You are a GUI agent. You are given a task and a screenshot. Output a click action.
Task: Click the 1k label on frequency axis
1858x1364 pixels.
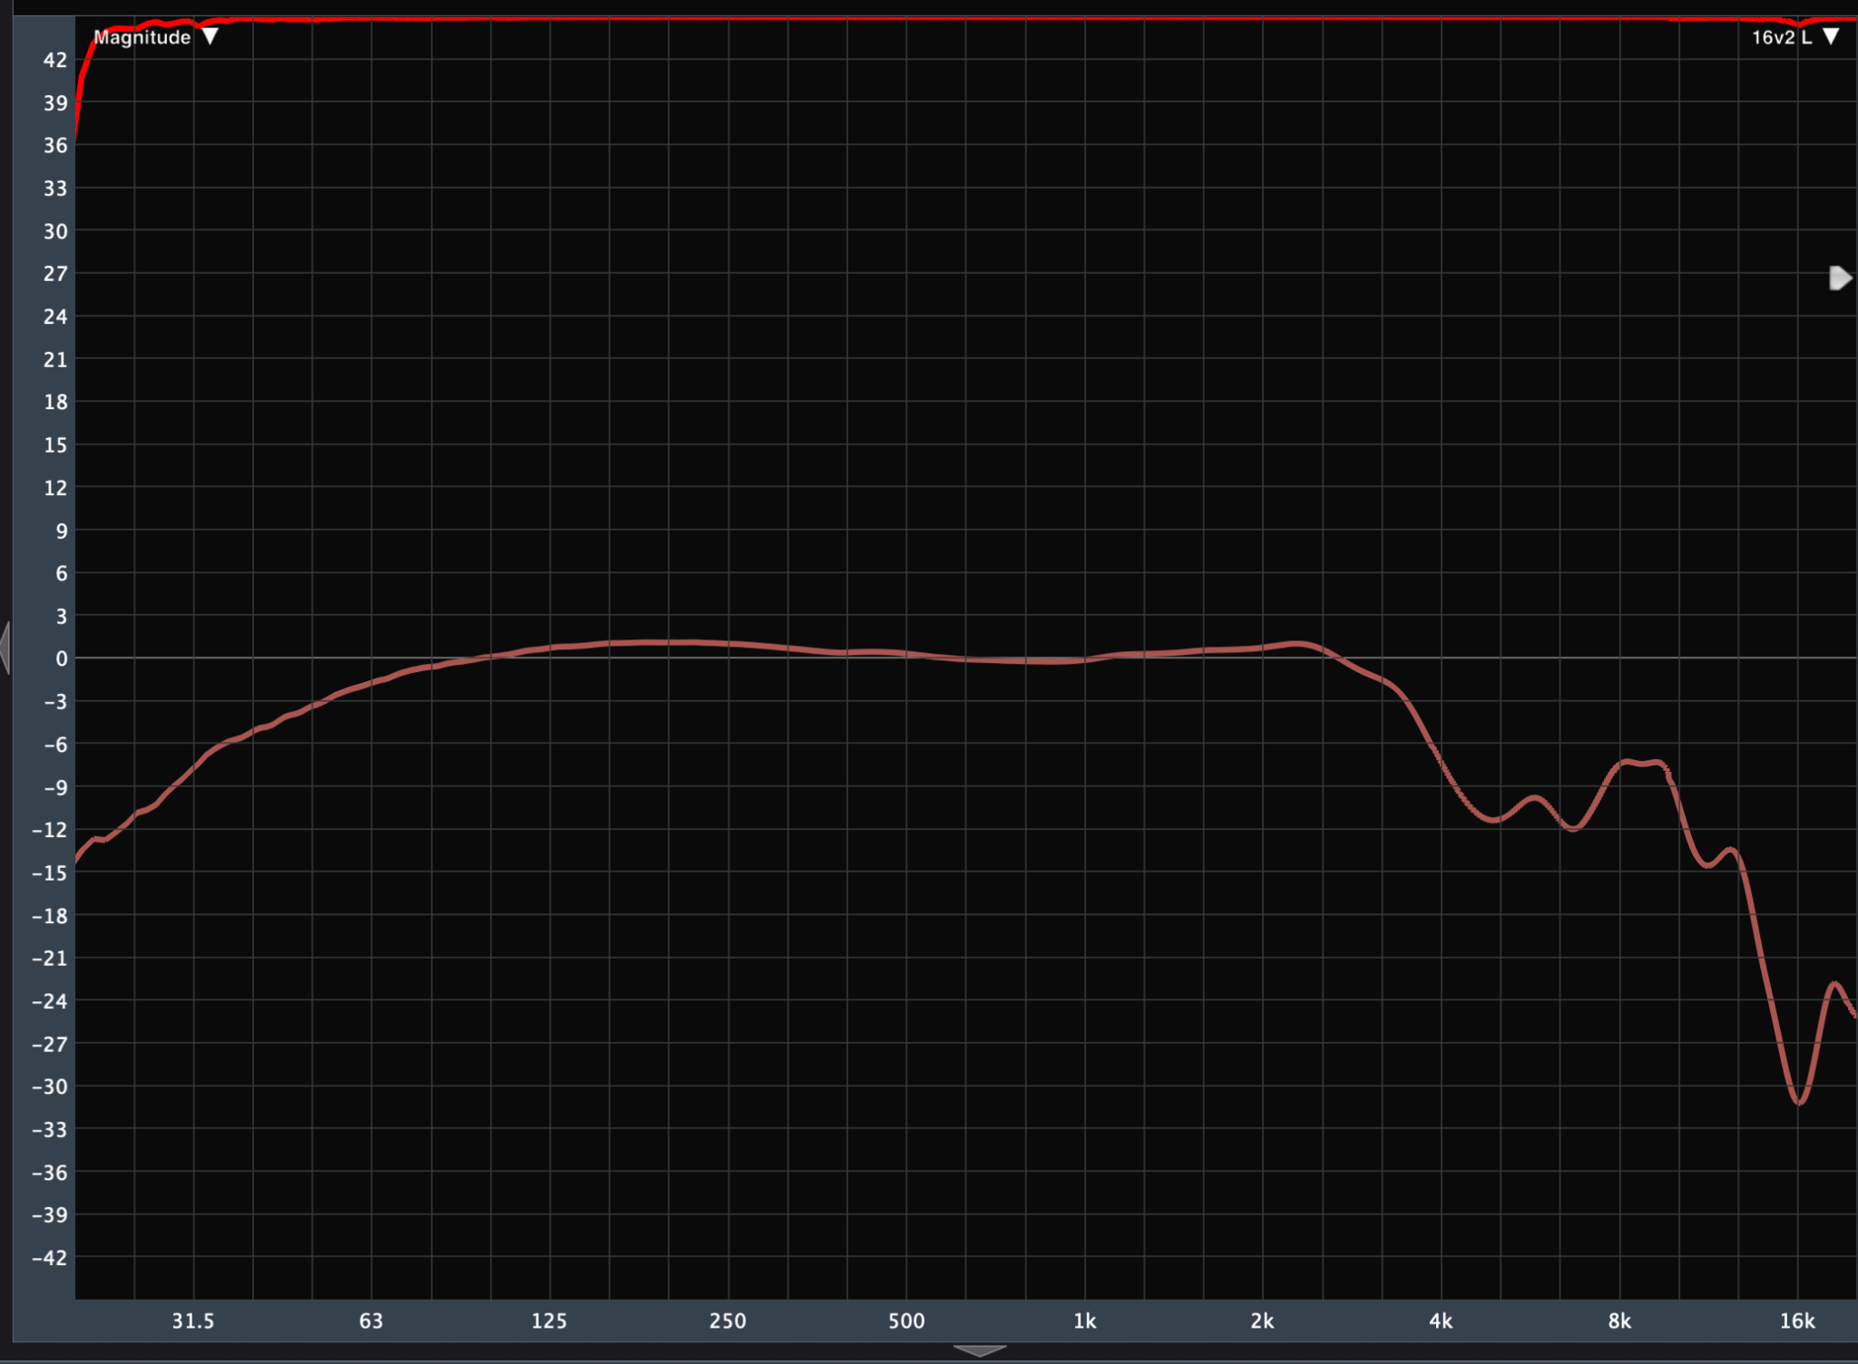(1084, 1320)
